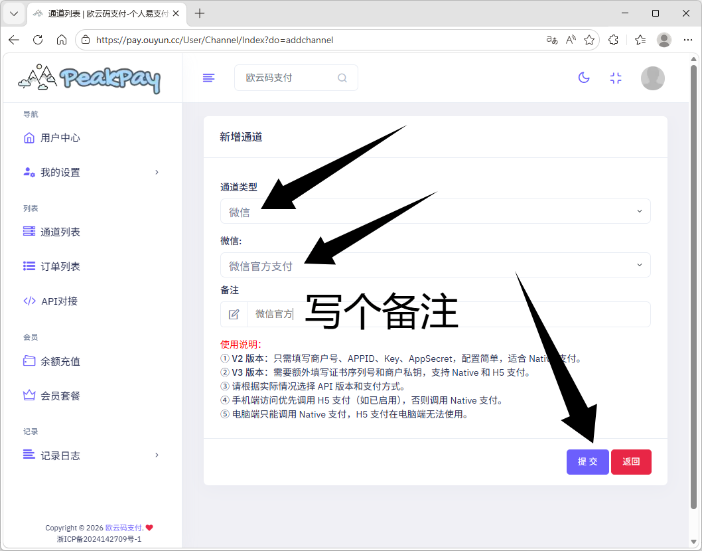Expand the 我的设置 menu
This screenshot has height=551, width=702.
92,173
